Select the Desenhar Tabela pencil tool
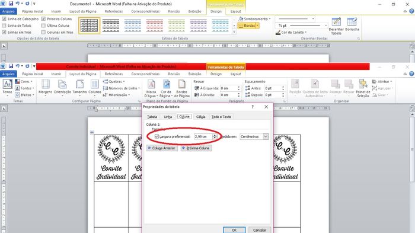This screenshot has width=415, height=233. 336,26
